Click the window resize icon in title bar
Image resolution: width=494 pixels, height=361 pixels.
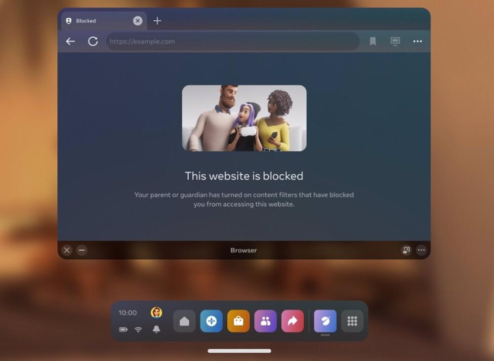tap(406, 250)
